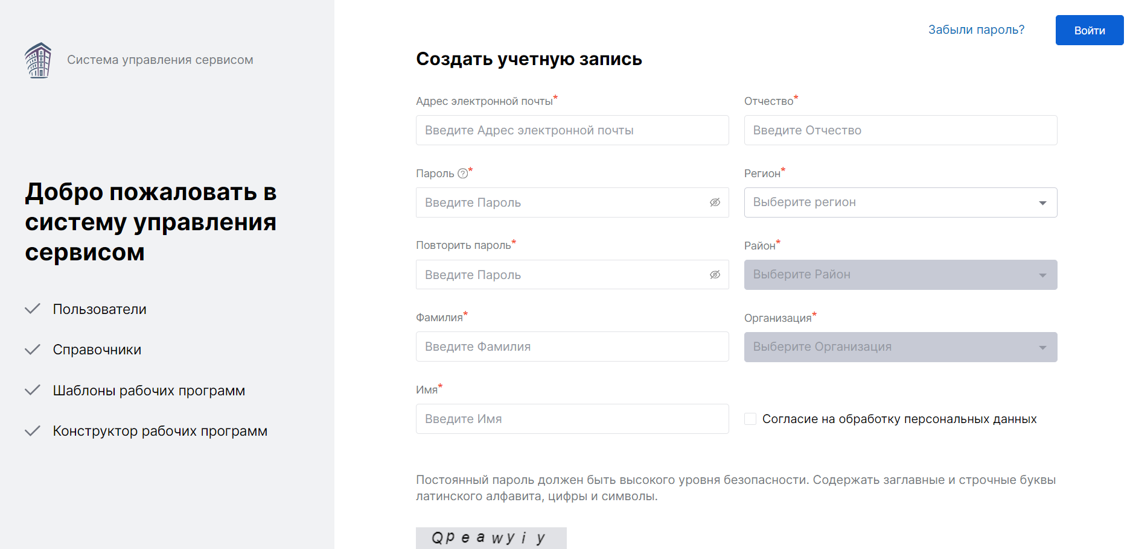The image size is (1133, 549).
Task: Open the Забыли пароль? link
Action: coord(976,30)
